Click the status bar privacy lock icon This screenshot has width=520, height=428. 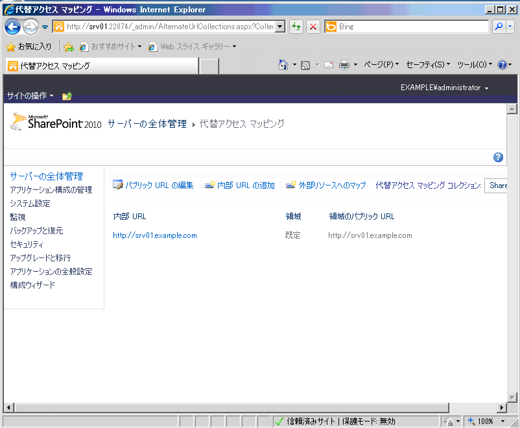click(448, 422)
